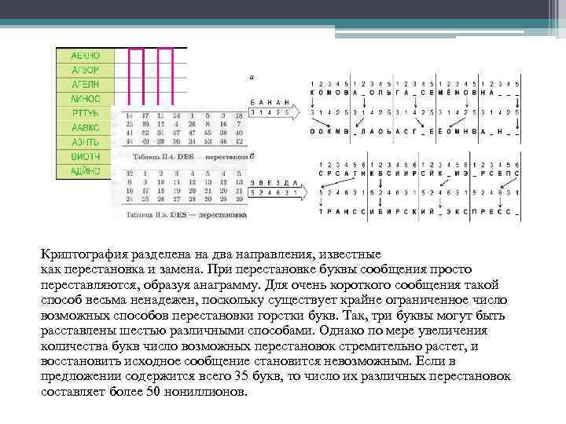Click the line beginning 'возможных способов перестановки'
The height and width of the screenshot is (424, 566).
tap(273, 316)
